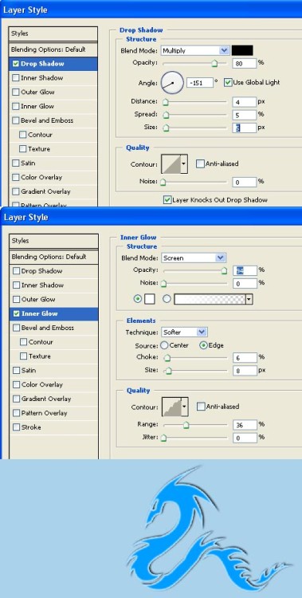Click the black shadow color swatch

(242, 50)
